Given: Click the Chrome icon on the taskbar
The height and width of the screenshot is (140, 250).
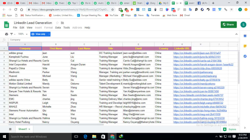Looking at the screenshot, I should click(x=112, y=136).
